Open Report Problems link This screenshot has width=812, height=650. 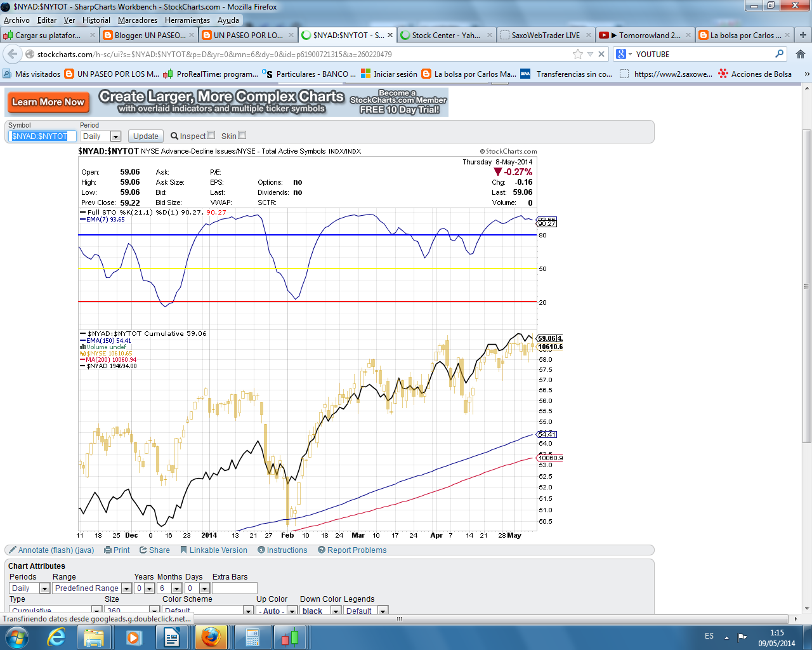coord(357,550)
